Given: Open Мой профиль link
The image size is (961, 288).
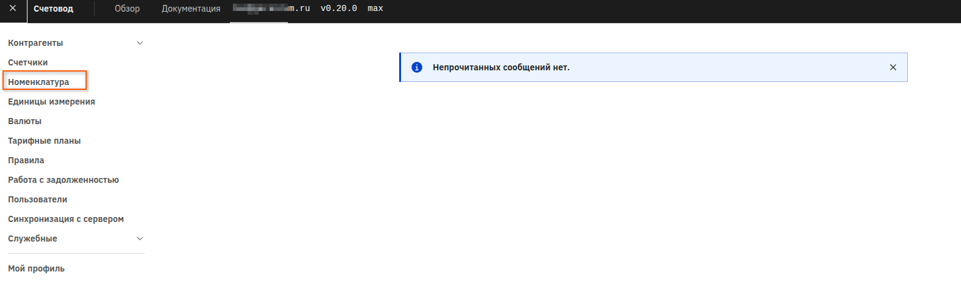Looking at the screenshot, I should [x=36, y=268].
